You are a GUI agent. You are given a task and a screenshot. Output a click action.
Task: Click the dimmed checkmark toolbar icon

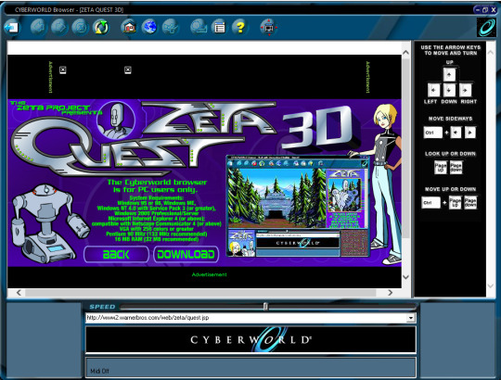pyautogui.click(x=171, y=27)
